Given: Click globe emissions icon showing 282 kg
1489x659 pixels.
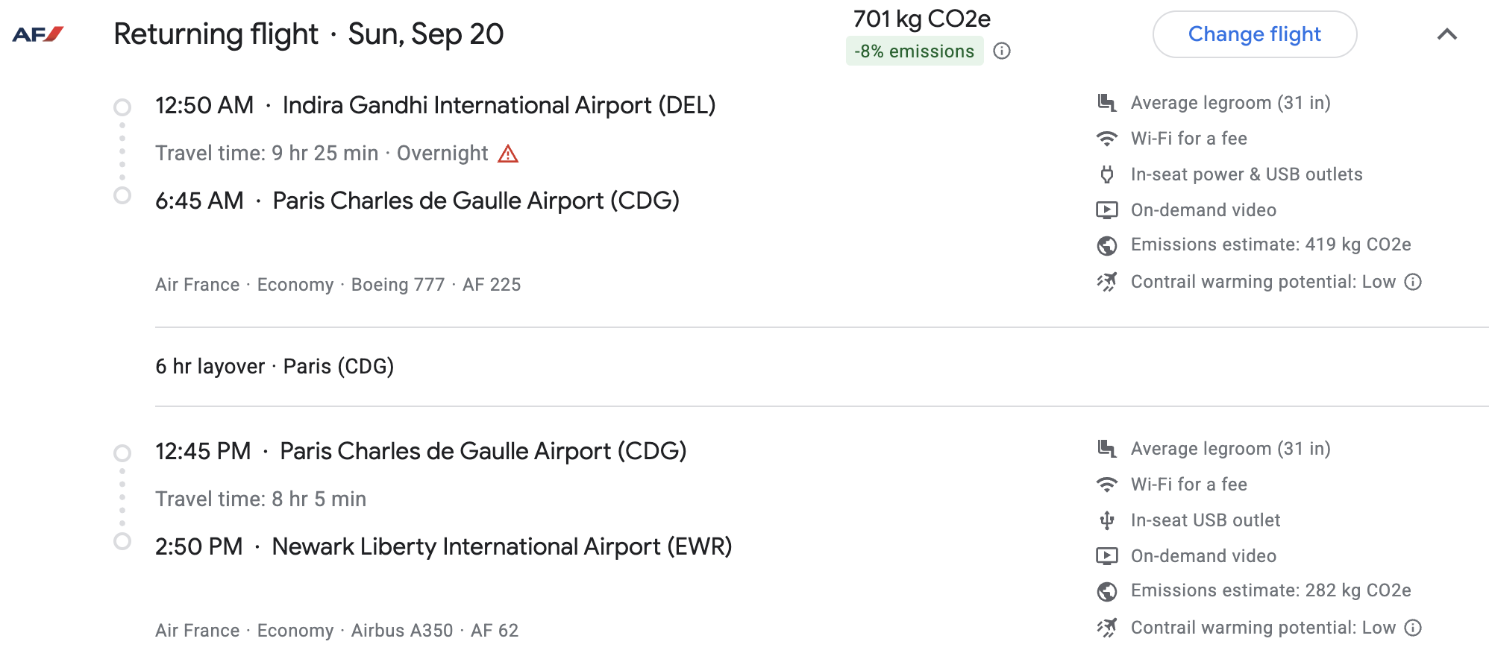Looking at the screenshot, I should coord(1107,591).
